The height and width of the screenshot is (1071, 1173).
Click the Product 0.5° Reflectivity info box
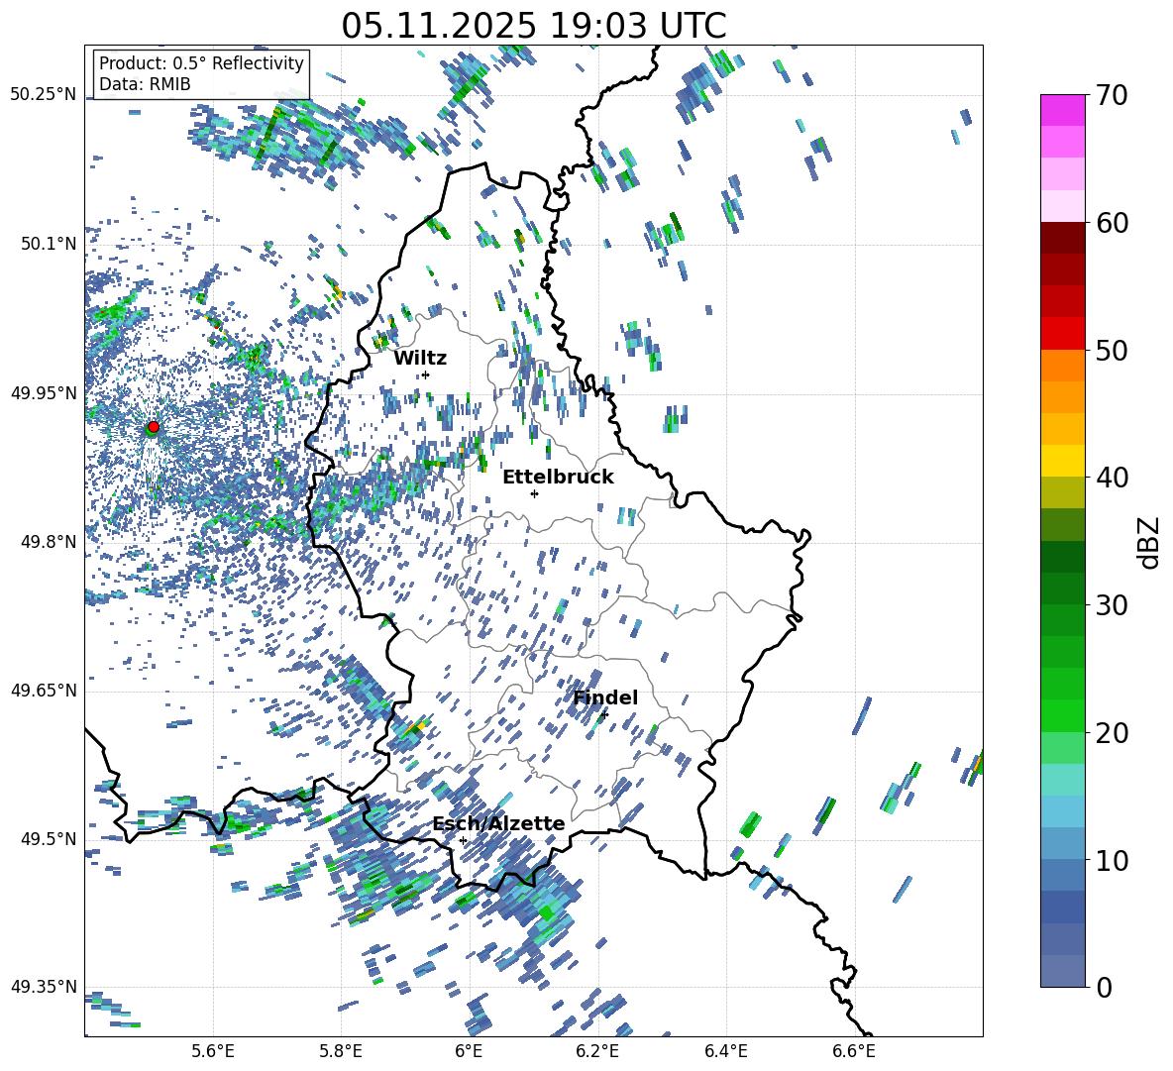pos(201,74)
